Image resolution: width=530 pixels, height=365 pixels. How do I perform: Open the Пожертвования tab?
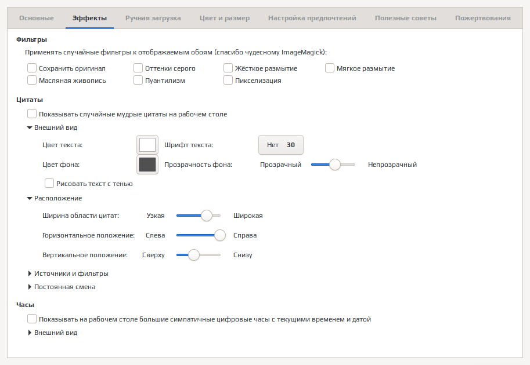tap(482, 18)
